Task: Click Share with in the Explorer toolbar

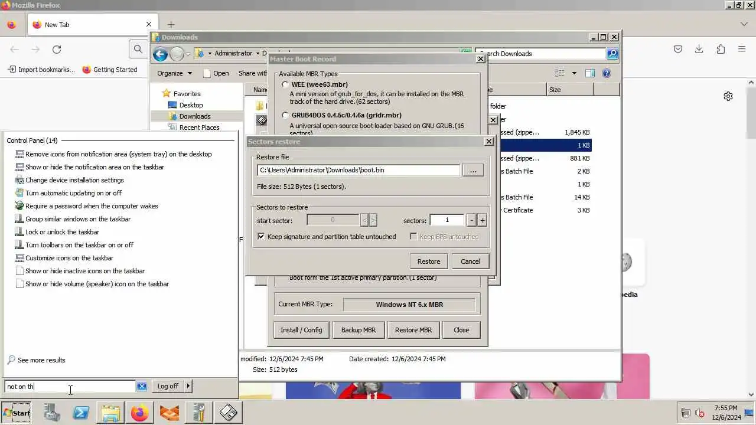Action: click(x=253, y=73)
